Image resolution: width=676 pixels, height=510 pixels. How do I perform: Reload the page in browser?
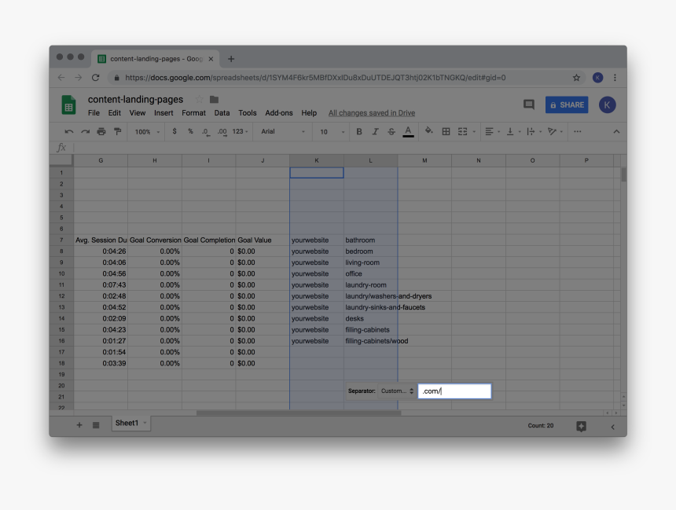tap(95, 78)
